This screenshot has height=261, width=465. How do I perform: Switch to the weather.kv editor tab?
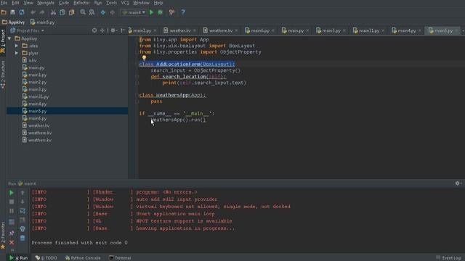180,30
